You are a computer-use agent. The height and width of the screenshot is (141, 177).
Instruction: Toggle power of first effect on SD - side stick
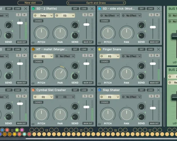pos(102,16)
